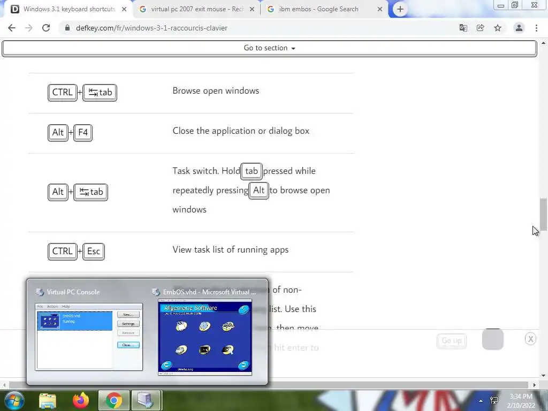Click the Alt key in Alt+F4 row
This screenshot has height=411, width=548.
(58, 133)
